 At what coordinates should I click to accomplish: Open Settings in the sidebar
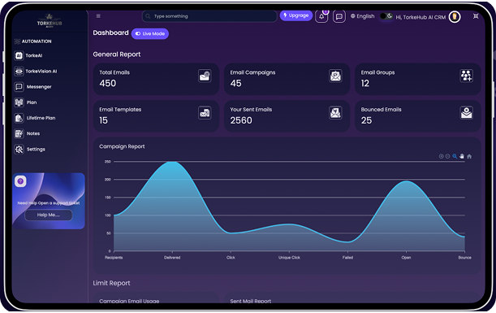click(30, 150)
